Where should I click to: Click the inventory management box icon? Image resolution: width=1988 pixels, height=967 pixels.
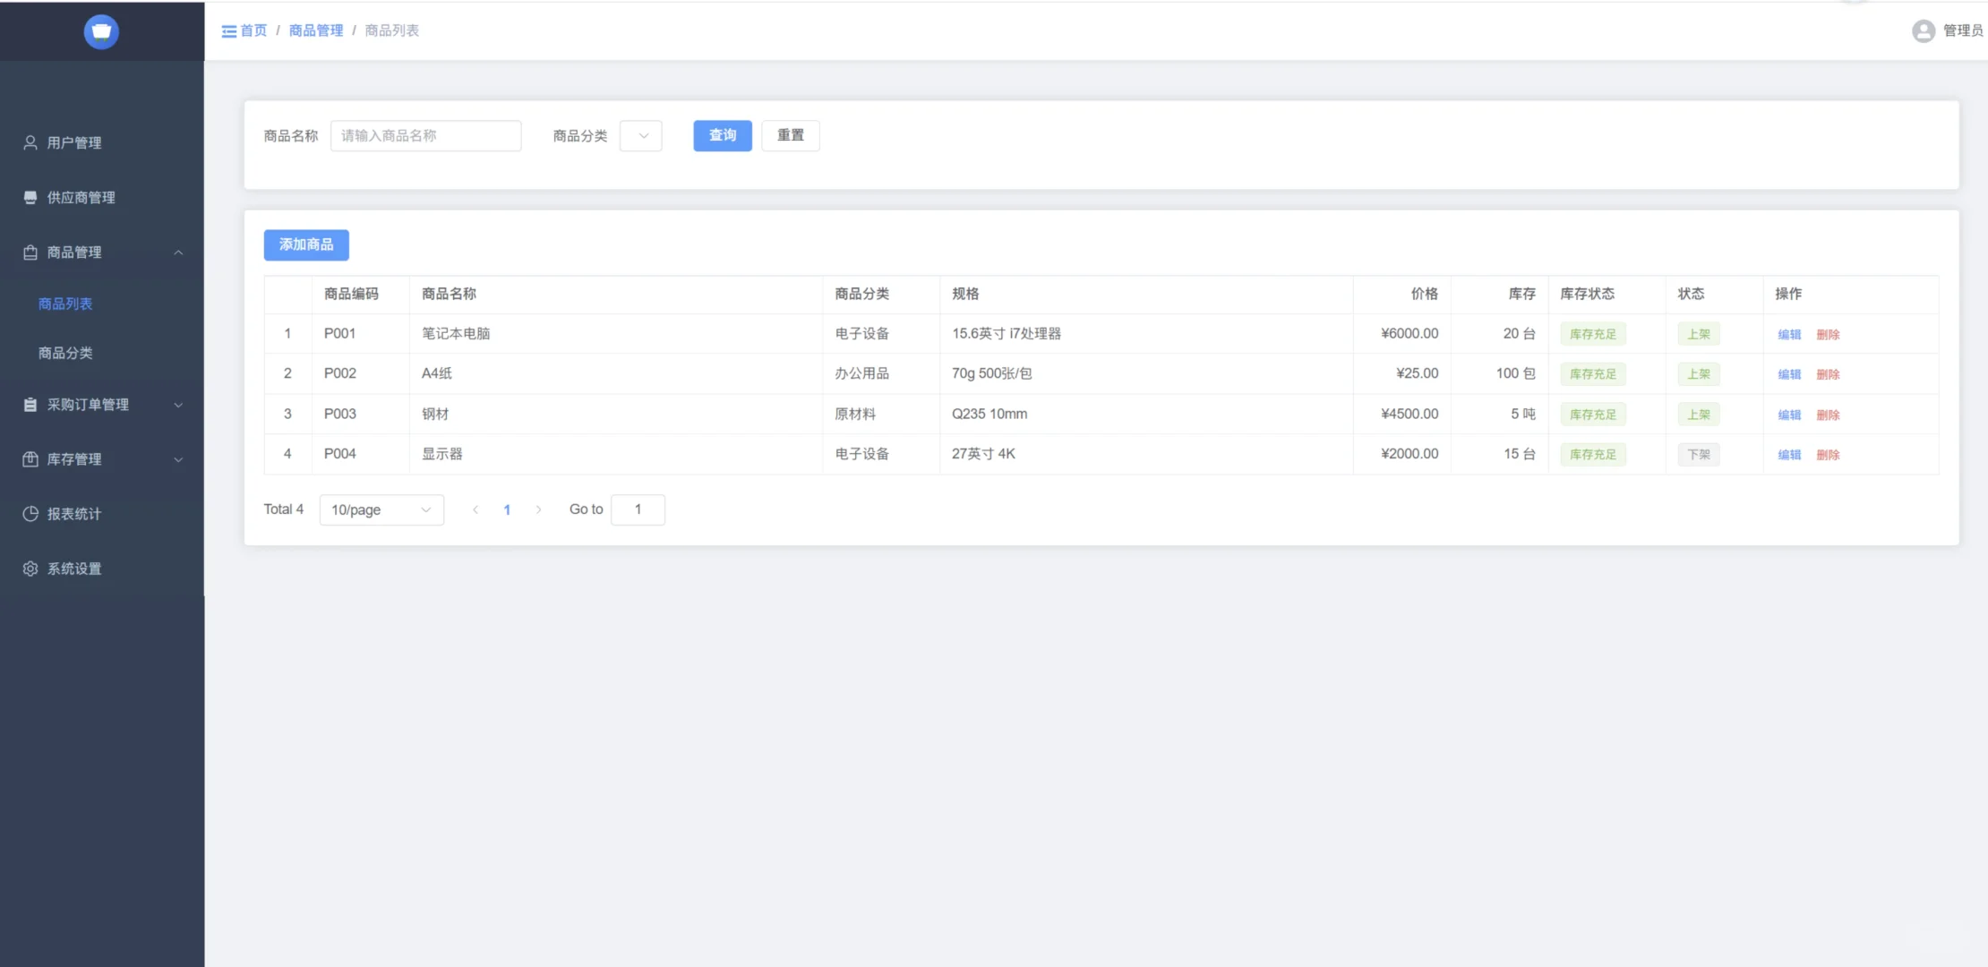[x=30, y=459]
